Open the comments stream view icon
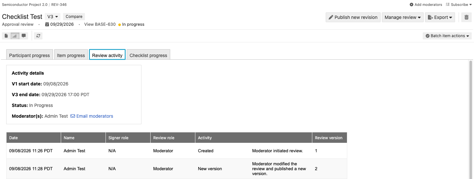This screenshot has height=179, width=474. tap(24, 36)
